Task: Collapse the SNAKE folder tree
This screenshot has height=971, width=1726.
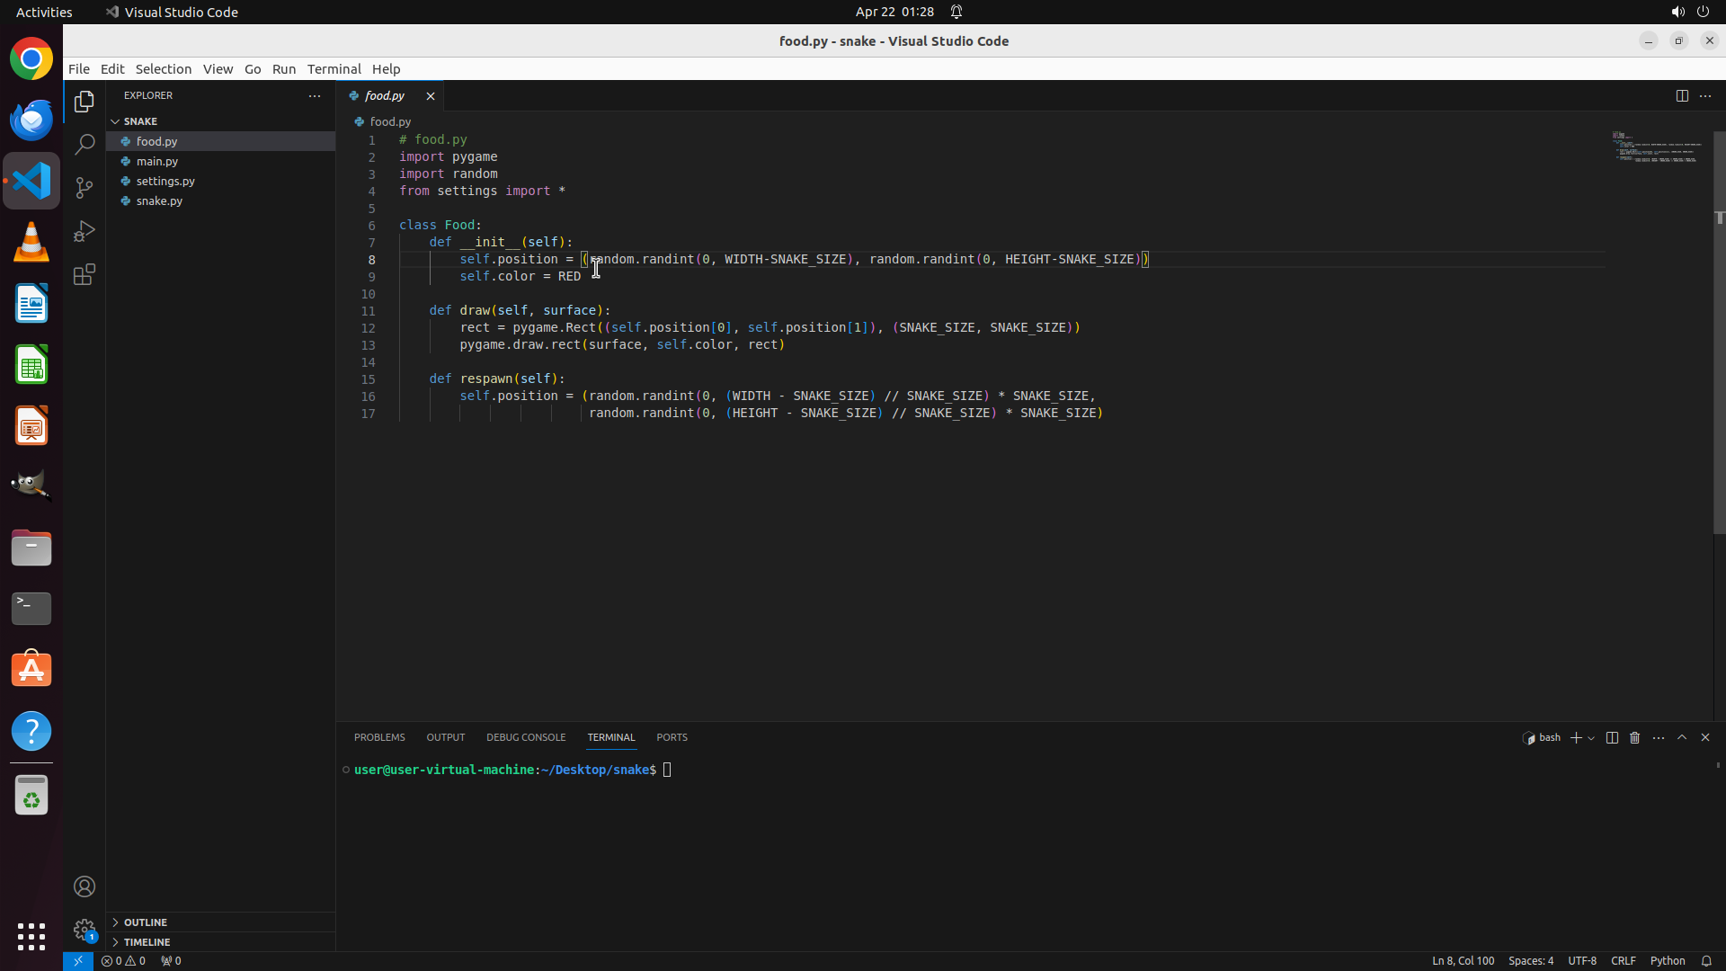Action: (x=140, y=121)
